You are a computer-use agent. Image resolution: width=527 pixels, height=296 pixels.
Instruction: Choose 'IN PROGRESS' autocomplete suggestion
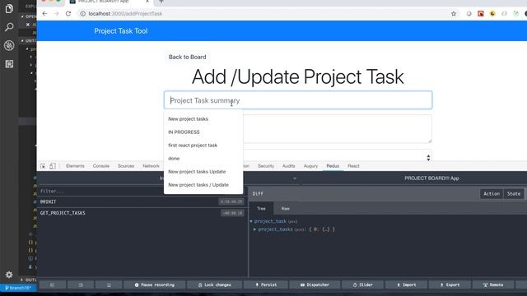[x=184, y=132]
